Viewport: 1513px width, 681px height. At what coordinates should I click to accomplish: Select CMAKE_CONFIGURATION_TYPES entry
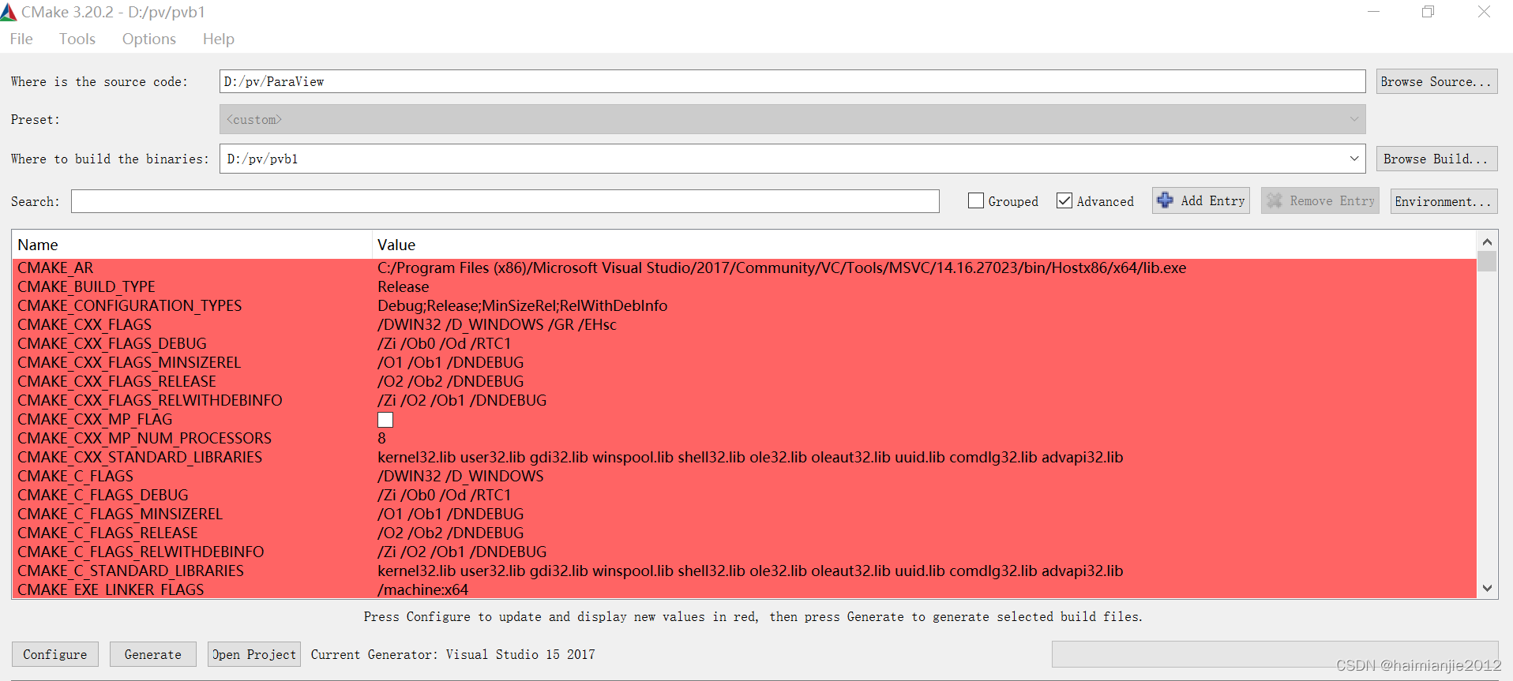130,306
